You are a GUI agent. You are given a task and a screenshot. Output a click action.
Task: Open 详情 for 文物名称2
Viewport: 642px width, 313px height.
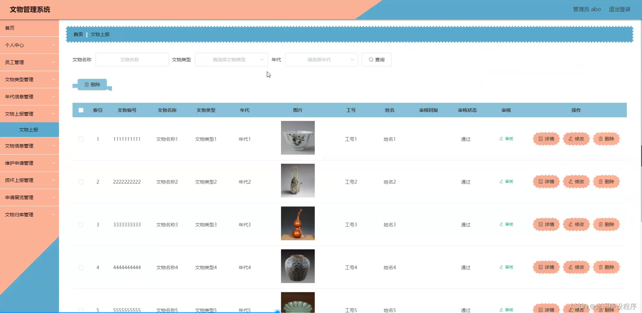(x=546, y=182)
